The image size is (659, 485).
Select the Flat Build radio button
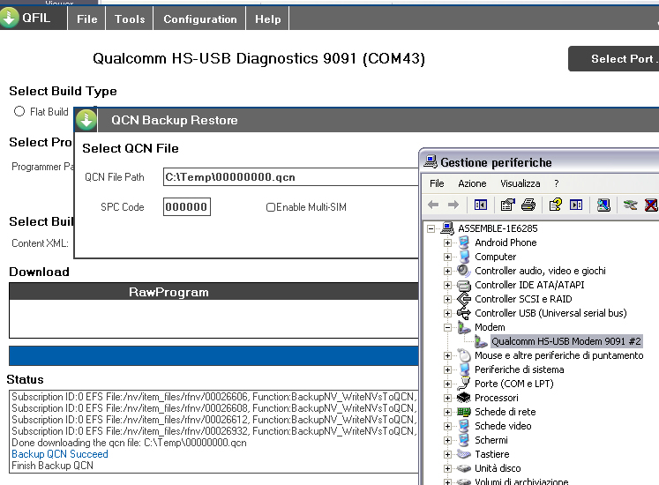click(19, 111)
